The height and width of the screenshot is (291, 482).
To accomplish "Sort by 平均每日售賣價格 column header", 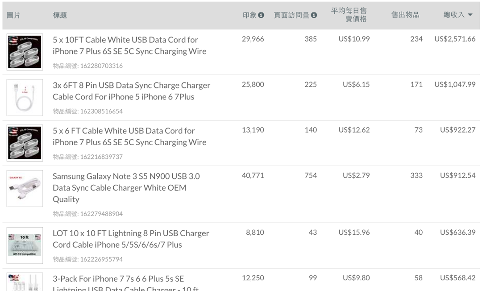I will click(x=349, y=15).
